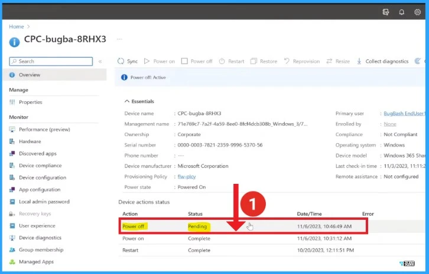Open the flw-plcy provisioning policy link

(x=187, y=177)
